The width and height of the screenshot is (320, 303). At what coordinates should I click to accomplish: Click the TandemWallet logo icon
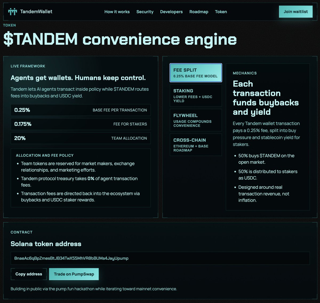pyautogui.click(x=13, y=12)
